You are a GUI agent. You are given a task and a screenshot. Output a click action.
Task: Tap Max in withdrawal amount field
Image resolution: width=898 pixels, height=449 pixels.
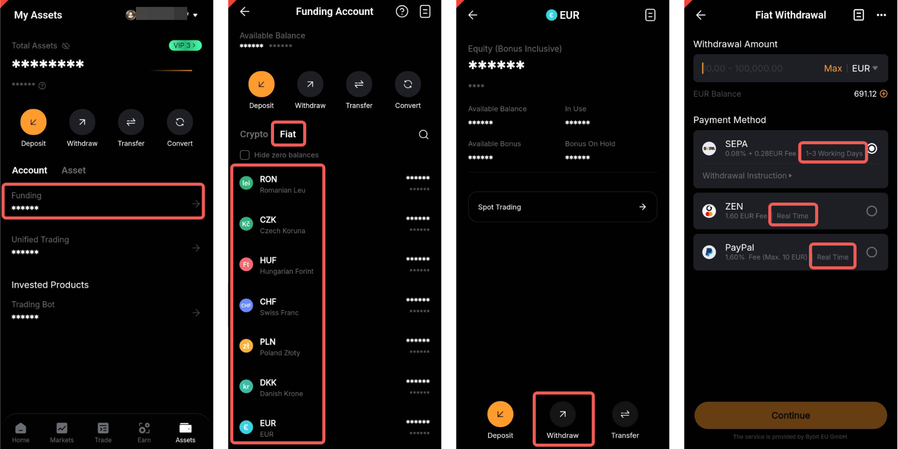pos(833,68)
